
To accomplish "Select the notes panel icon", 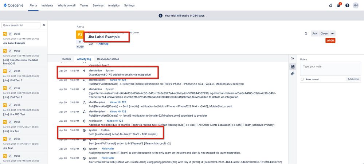I will click(293, 67).
